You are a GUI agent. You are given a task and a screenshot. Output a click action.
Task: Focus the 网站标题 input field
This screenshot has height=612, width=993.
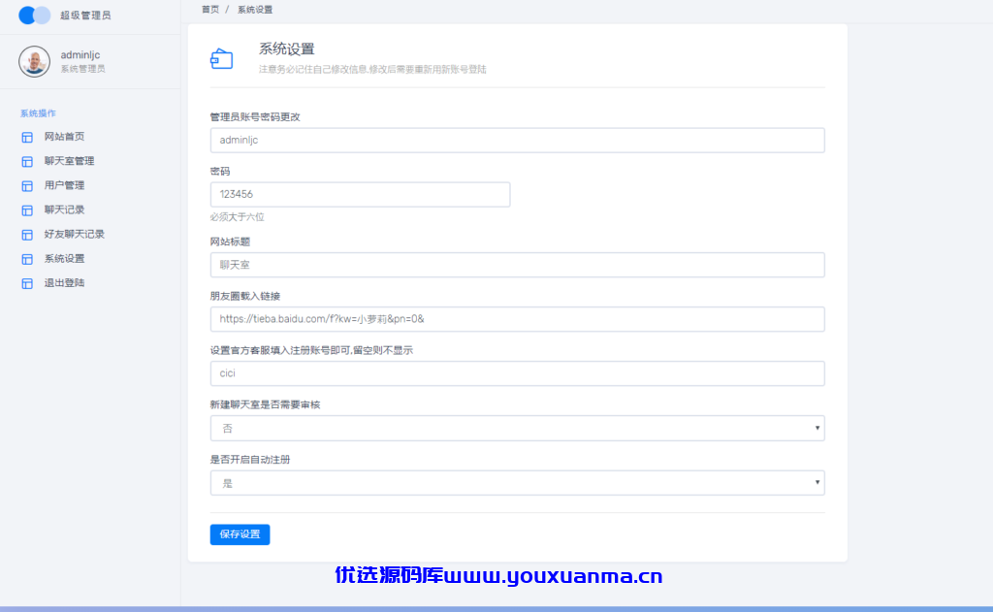[x=518, y=265]
